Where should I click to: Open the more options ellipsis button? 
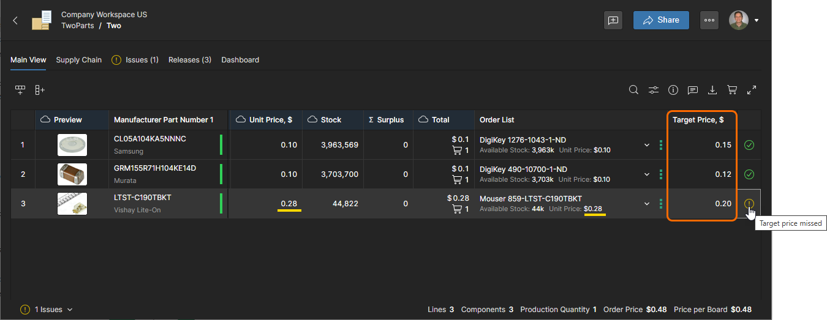[x=709, y=20]
